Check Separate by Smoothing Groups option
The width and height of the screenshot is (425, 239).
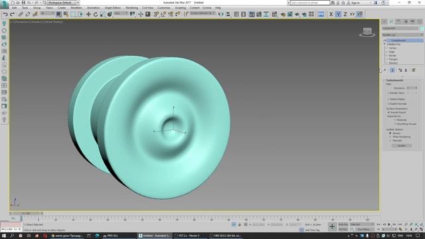(395, 124)
